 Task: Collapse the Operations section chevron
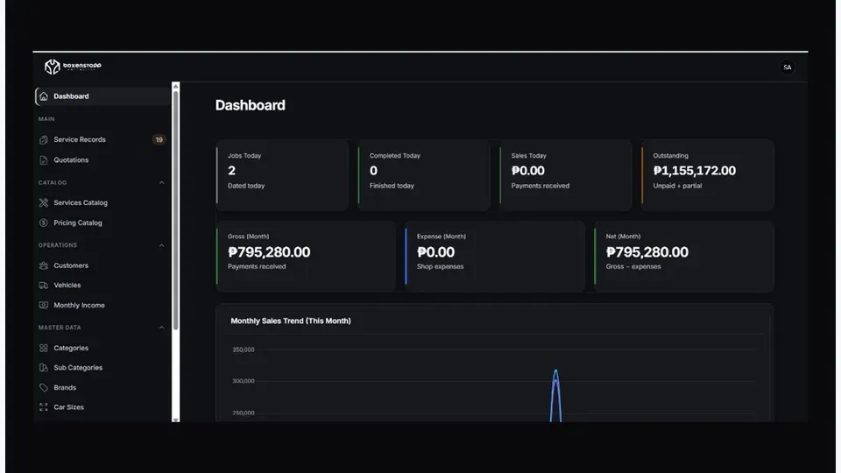pyautogui.click(x=161, y=245)
